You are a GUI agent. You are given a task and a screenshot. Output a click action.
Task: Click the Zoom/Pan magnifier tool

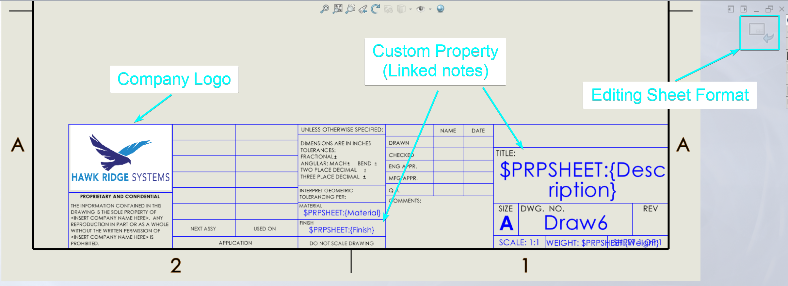(324, 9)
